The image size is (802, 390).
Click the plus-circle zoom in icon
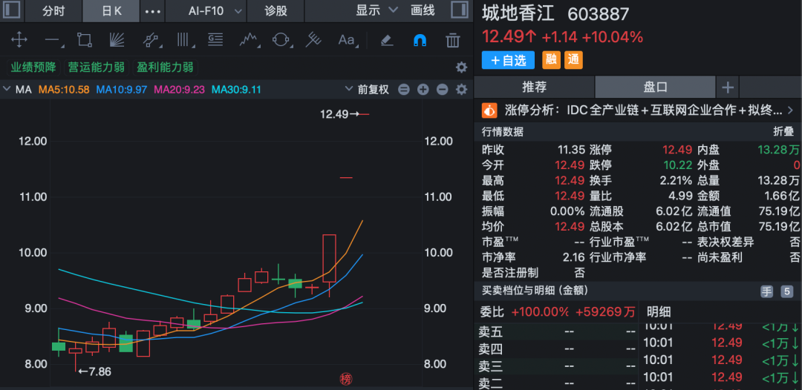click(423, 90)
